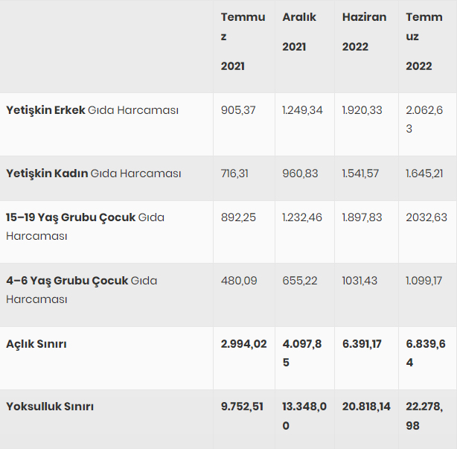Select the Açlık Sınırı row label
The width and height of the screenshot is (457, 449).
pos(36,344)
